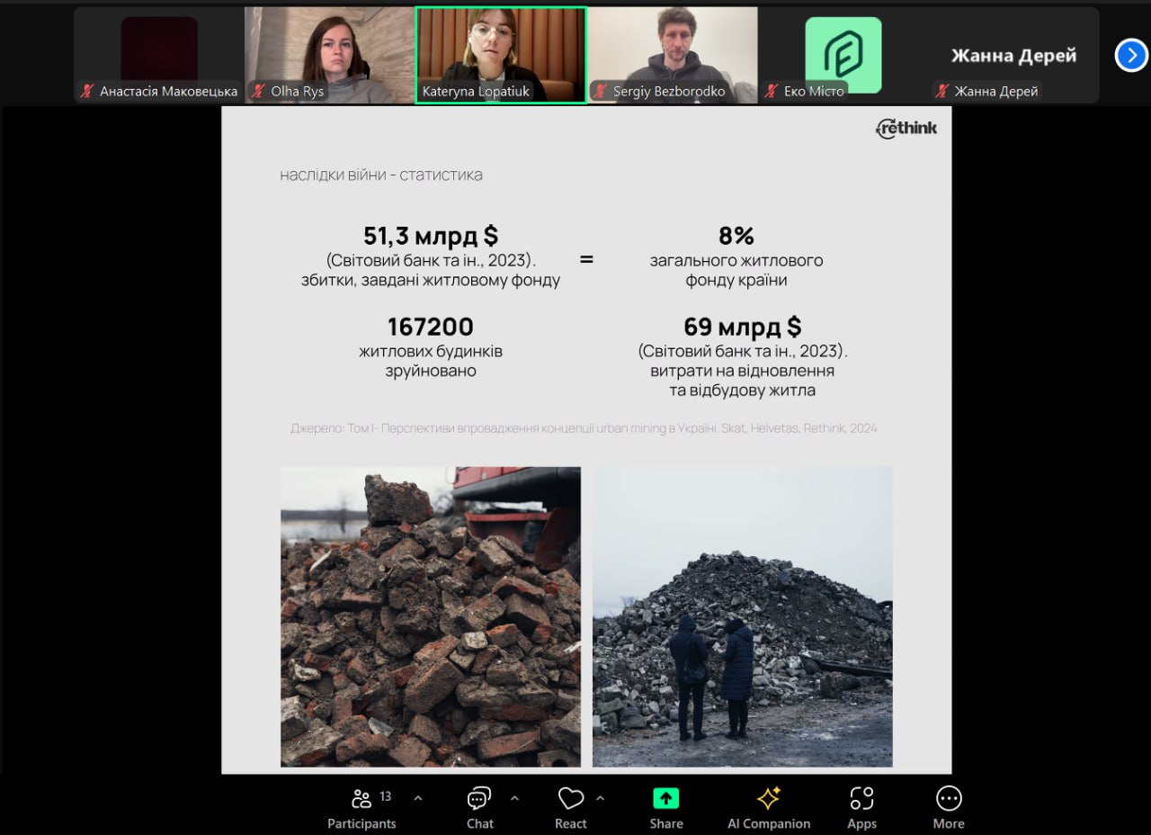Click the Еко Місто participant tile

pos(843,55)
